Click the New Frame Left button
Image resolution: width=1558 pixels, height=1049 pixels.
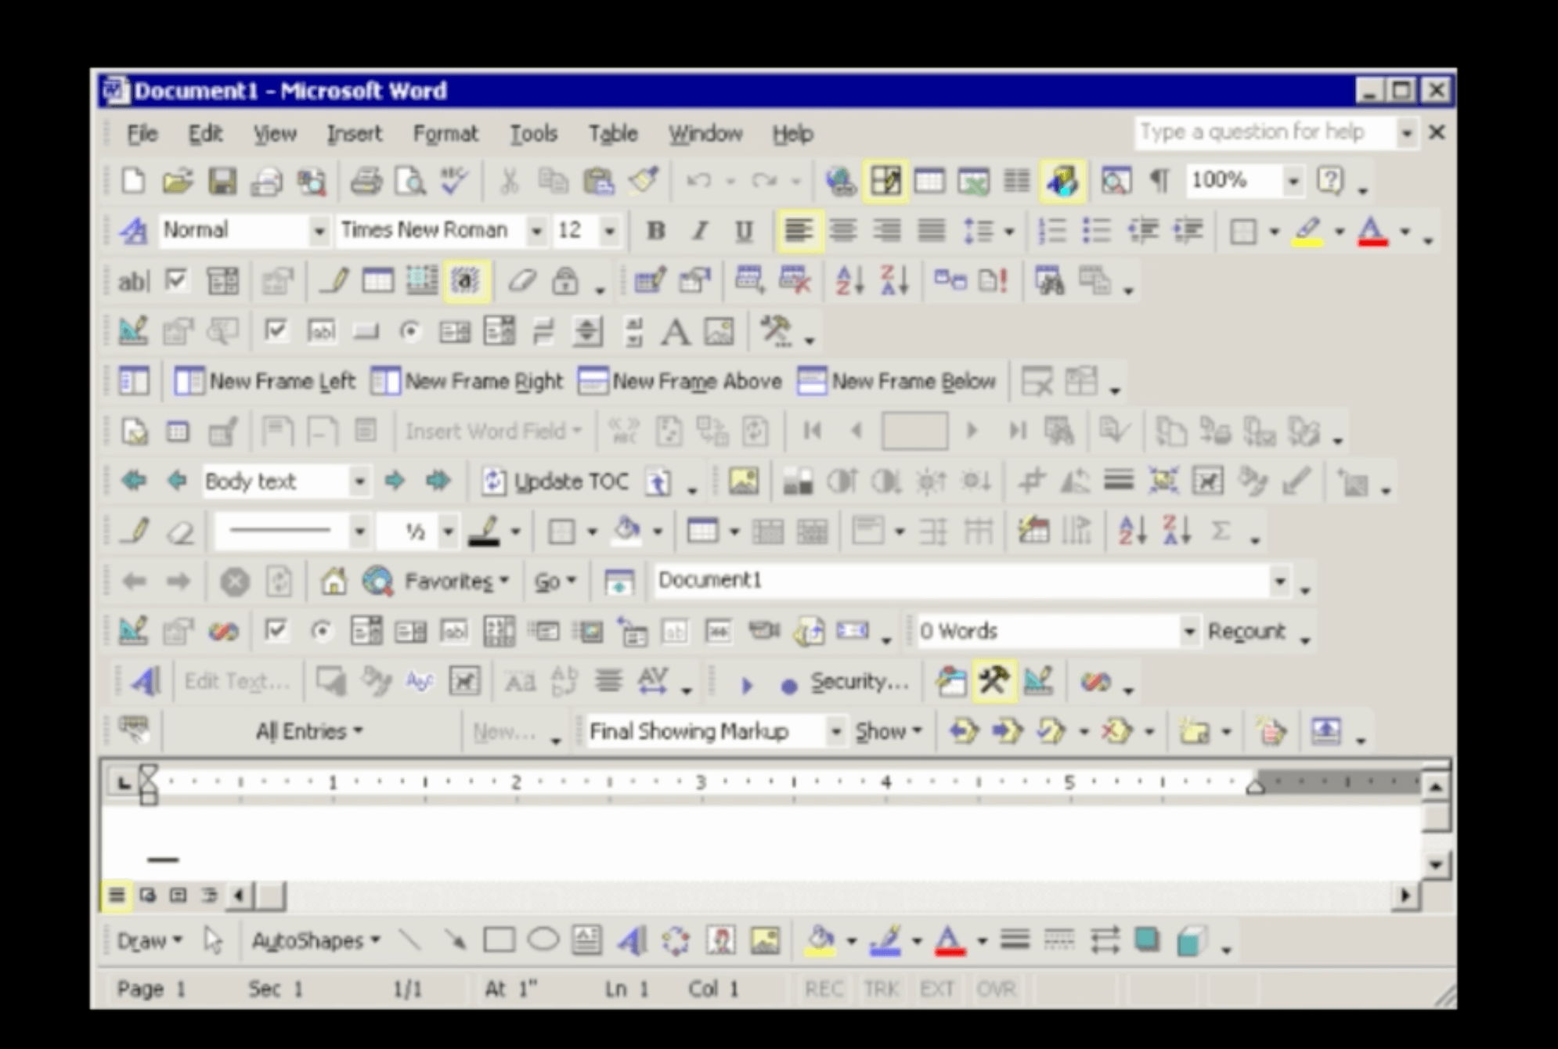tap(265, 382)
